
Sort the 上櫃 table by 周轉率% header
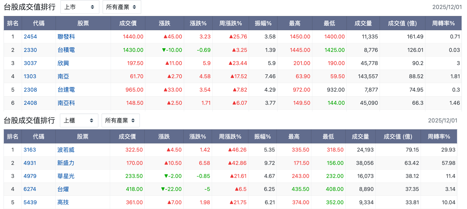(x=439, y=136)
